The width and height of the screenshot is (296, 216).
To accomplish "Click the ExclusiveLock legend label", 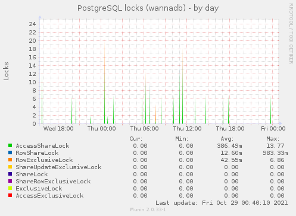I will (x=39, y=189).
